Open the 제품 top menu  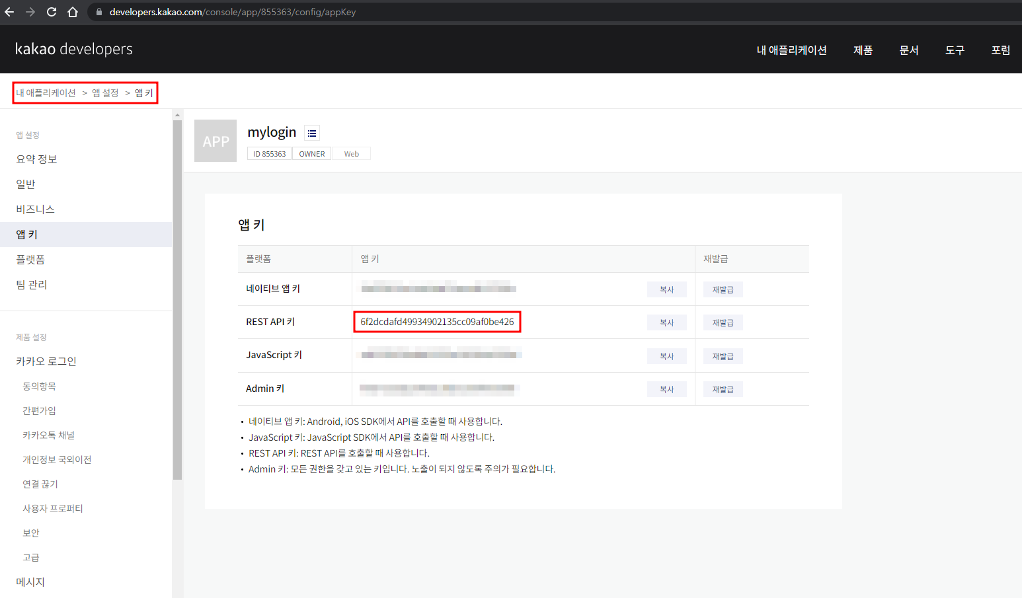(863, 50)
